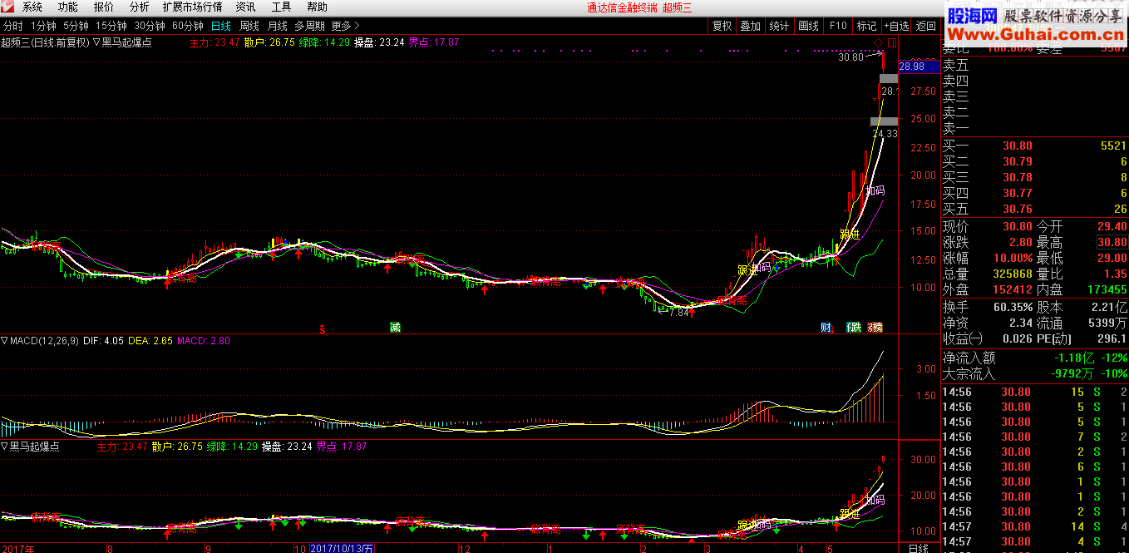Open the 扩展市场行情 menu
Image resolution: width=1129 pixels, height=553 pixels.
[x=192, y=7]
